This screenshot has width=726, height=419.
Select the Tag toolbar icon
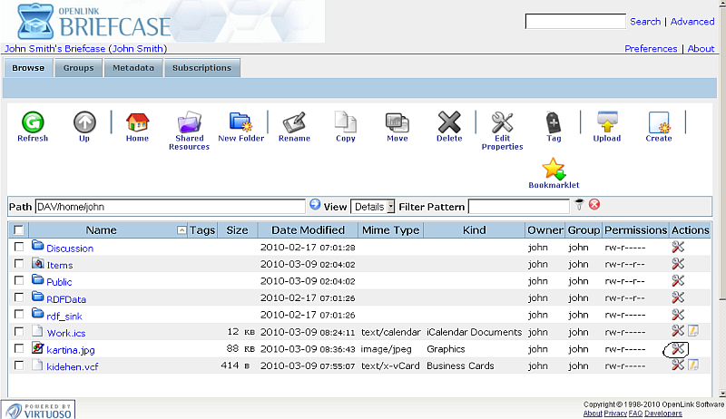tap(554, 122)
